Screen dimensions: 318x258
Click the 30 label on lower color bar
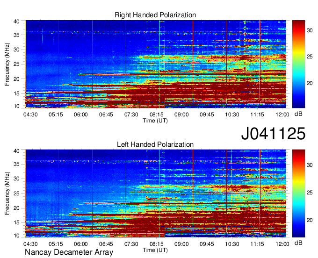tap(310, 165)
